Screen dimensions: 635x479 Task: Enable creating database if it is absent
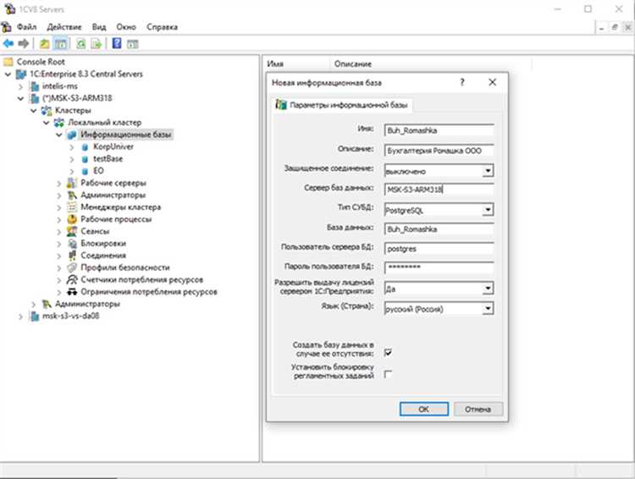(388, 352)
